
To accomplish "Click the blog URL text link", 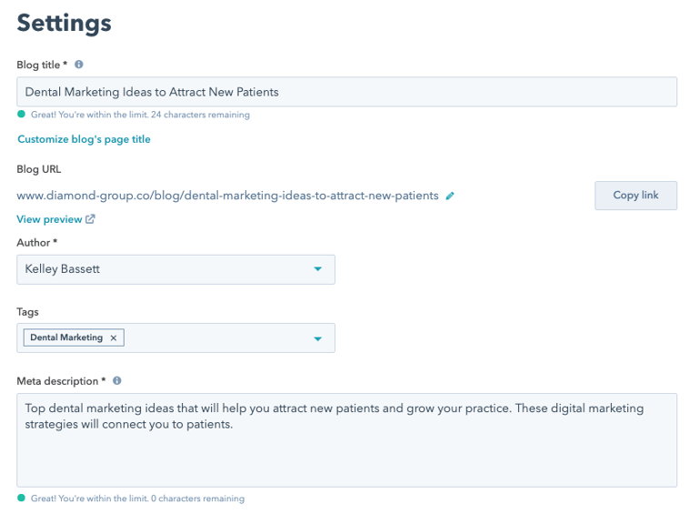I will [227, 196].
